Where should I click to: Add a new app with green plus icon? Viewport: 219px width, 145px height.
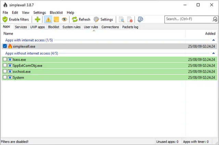(x=37, y=19)
